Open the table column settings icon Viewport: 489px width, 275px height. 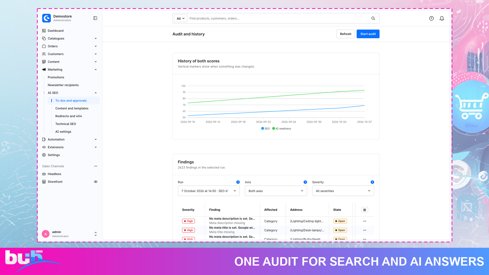tap(364, 210)
